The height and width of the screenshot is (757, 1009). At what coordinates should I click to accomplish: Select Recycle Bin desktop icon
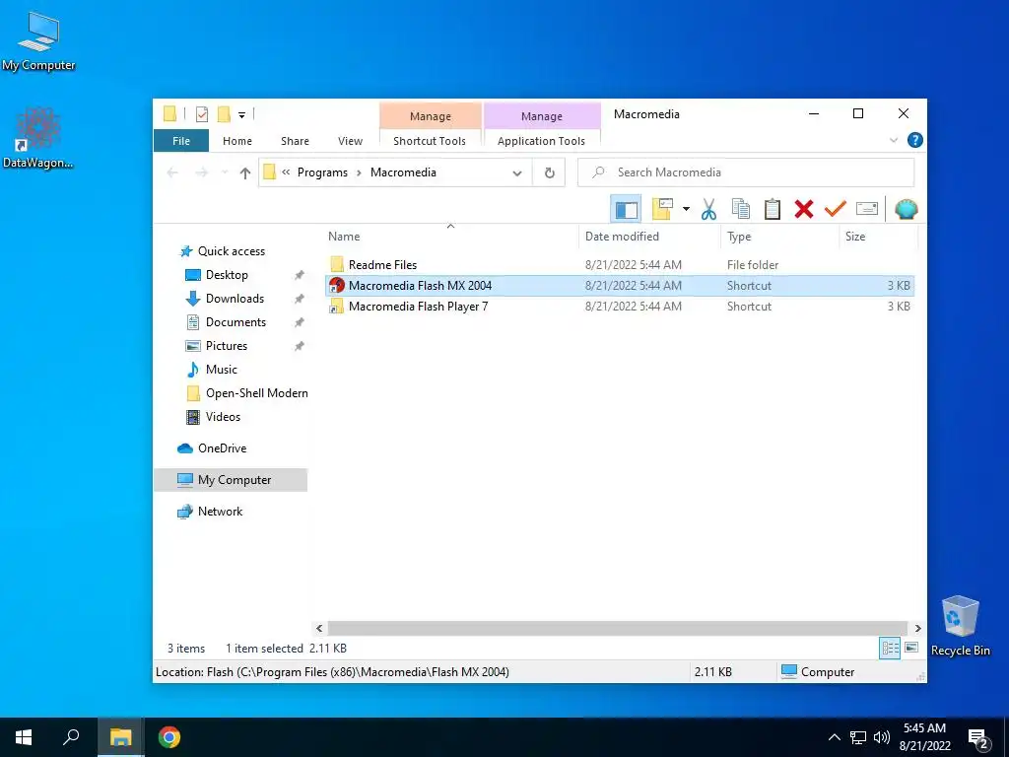coord(960,626)
